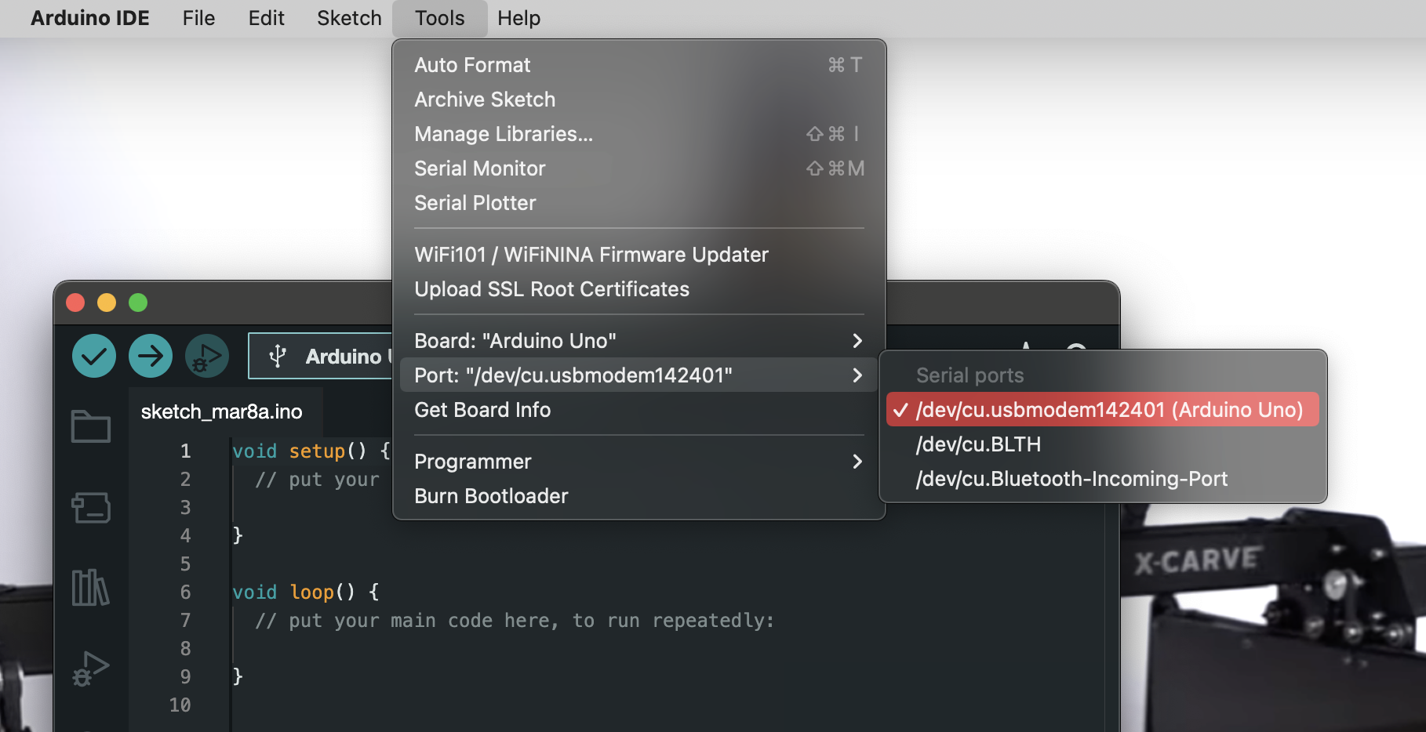The height and width of the screenshot is (732, 1426).
Task: Click the Upload arrow button
Action: click(x=151, y=356)
